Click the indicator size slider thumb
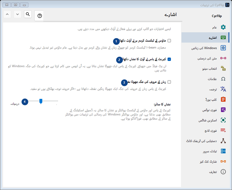 41,101
